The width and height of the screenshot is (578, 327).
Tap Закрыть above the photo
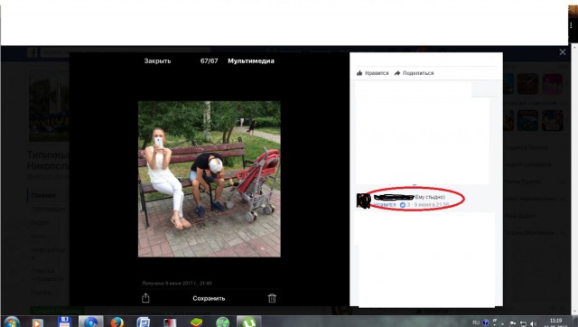(x=157, y=61)
